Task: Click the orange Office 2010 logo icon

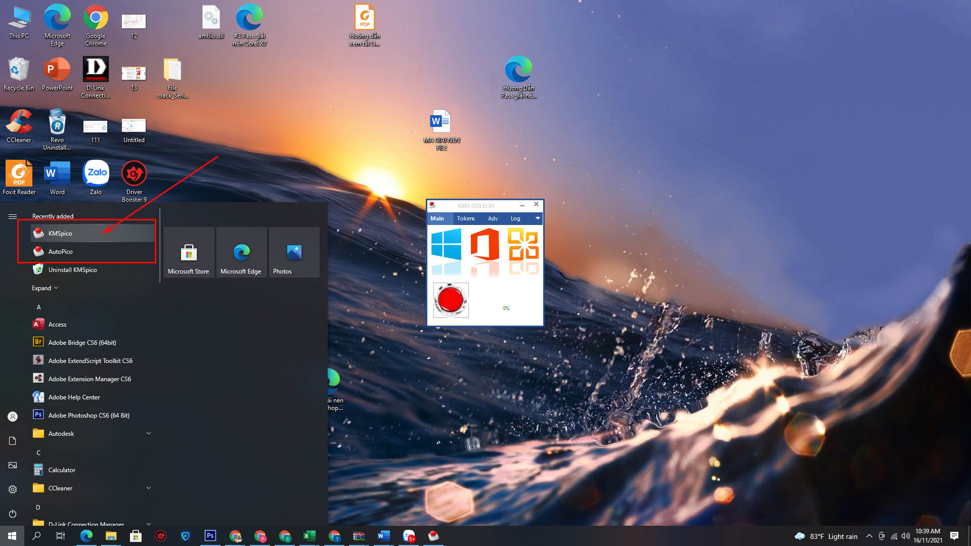Action: 523,244
